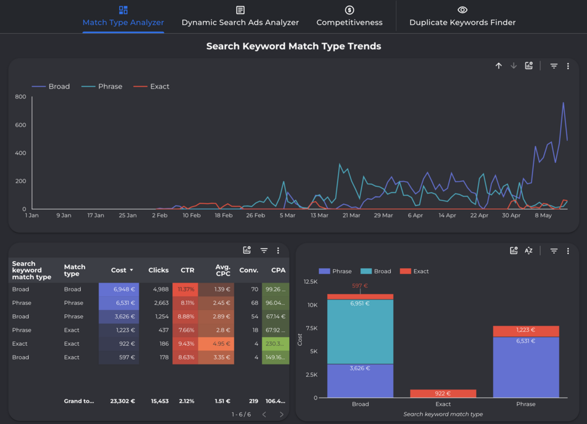Click the 6,948 € cost cell
Screen dimensions: 587x424
(119, 289)
